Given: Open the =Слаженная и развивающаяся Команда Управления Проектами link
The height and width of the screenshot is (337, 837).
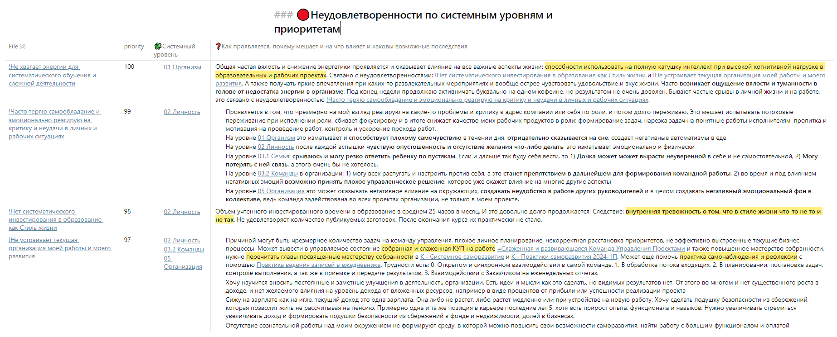Looking at the screenshot, I should point(590,248).
